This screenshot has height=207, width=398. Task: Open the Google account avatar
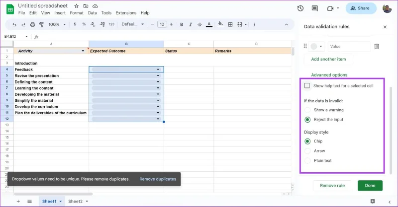(387, 8)
